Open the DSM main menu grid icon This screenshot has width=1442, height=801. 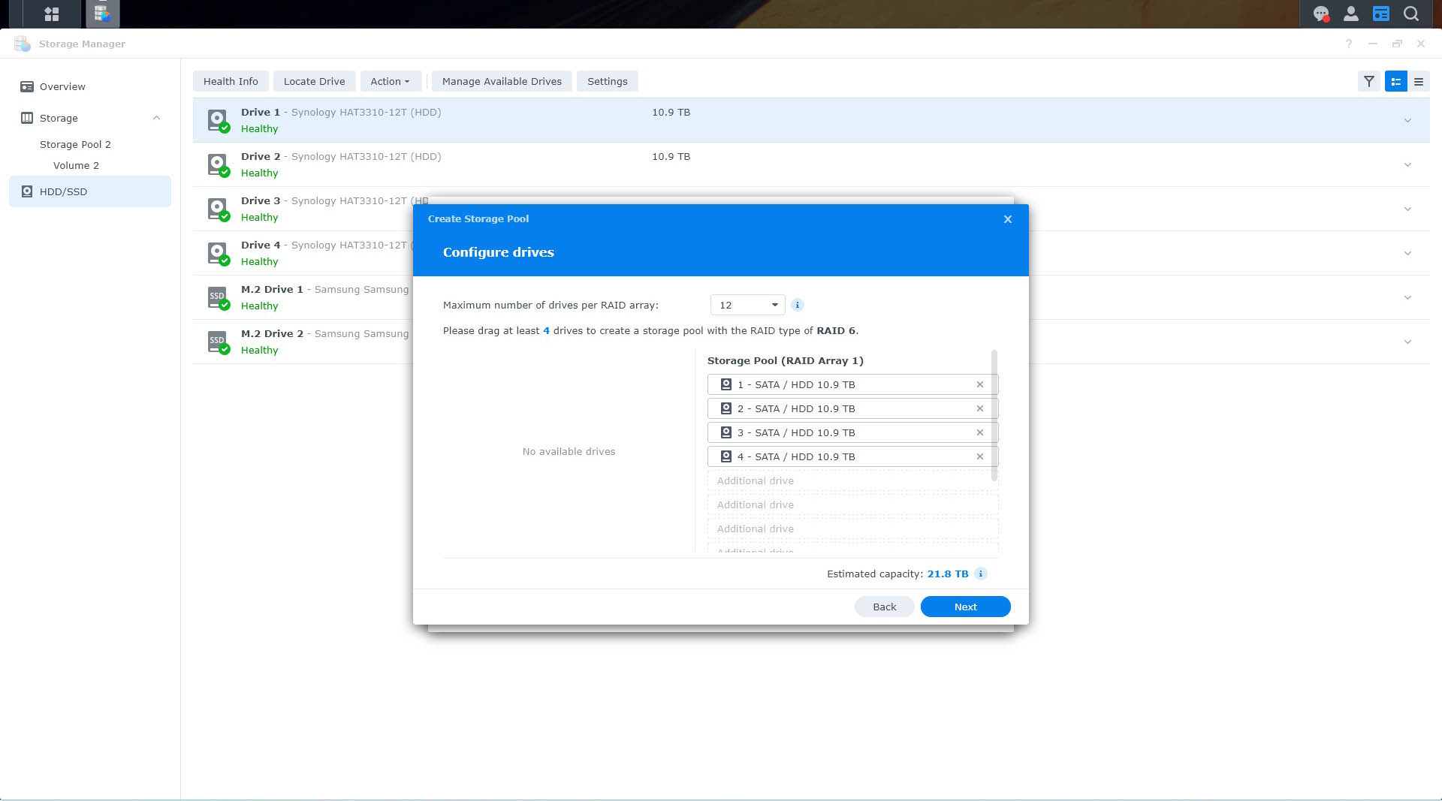[51, 14]
